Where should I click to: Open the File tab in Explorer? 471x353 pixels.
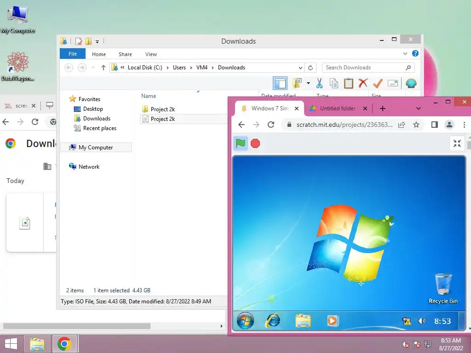73,54
